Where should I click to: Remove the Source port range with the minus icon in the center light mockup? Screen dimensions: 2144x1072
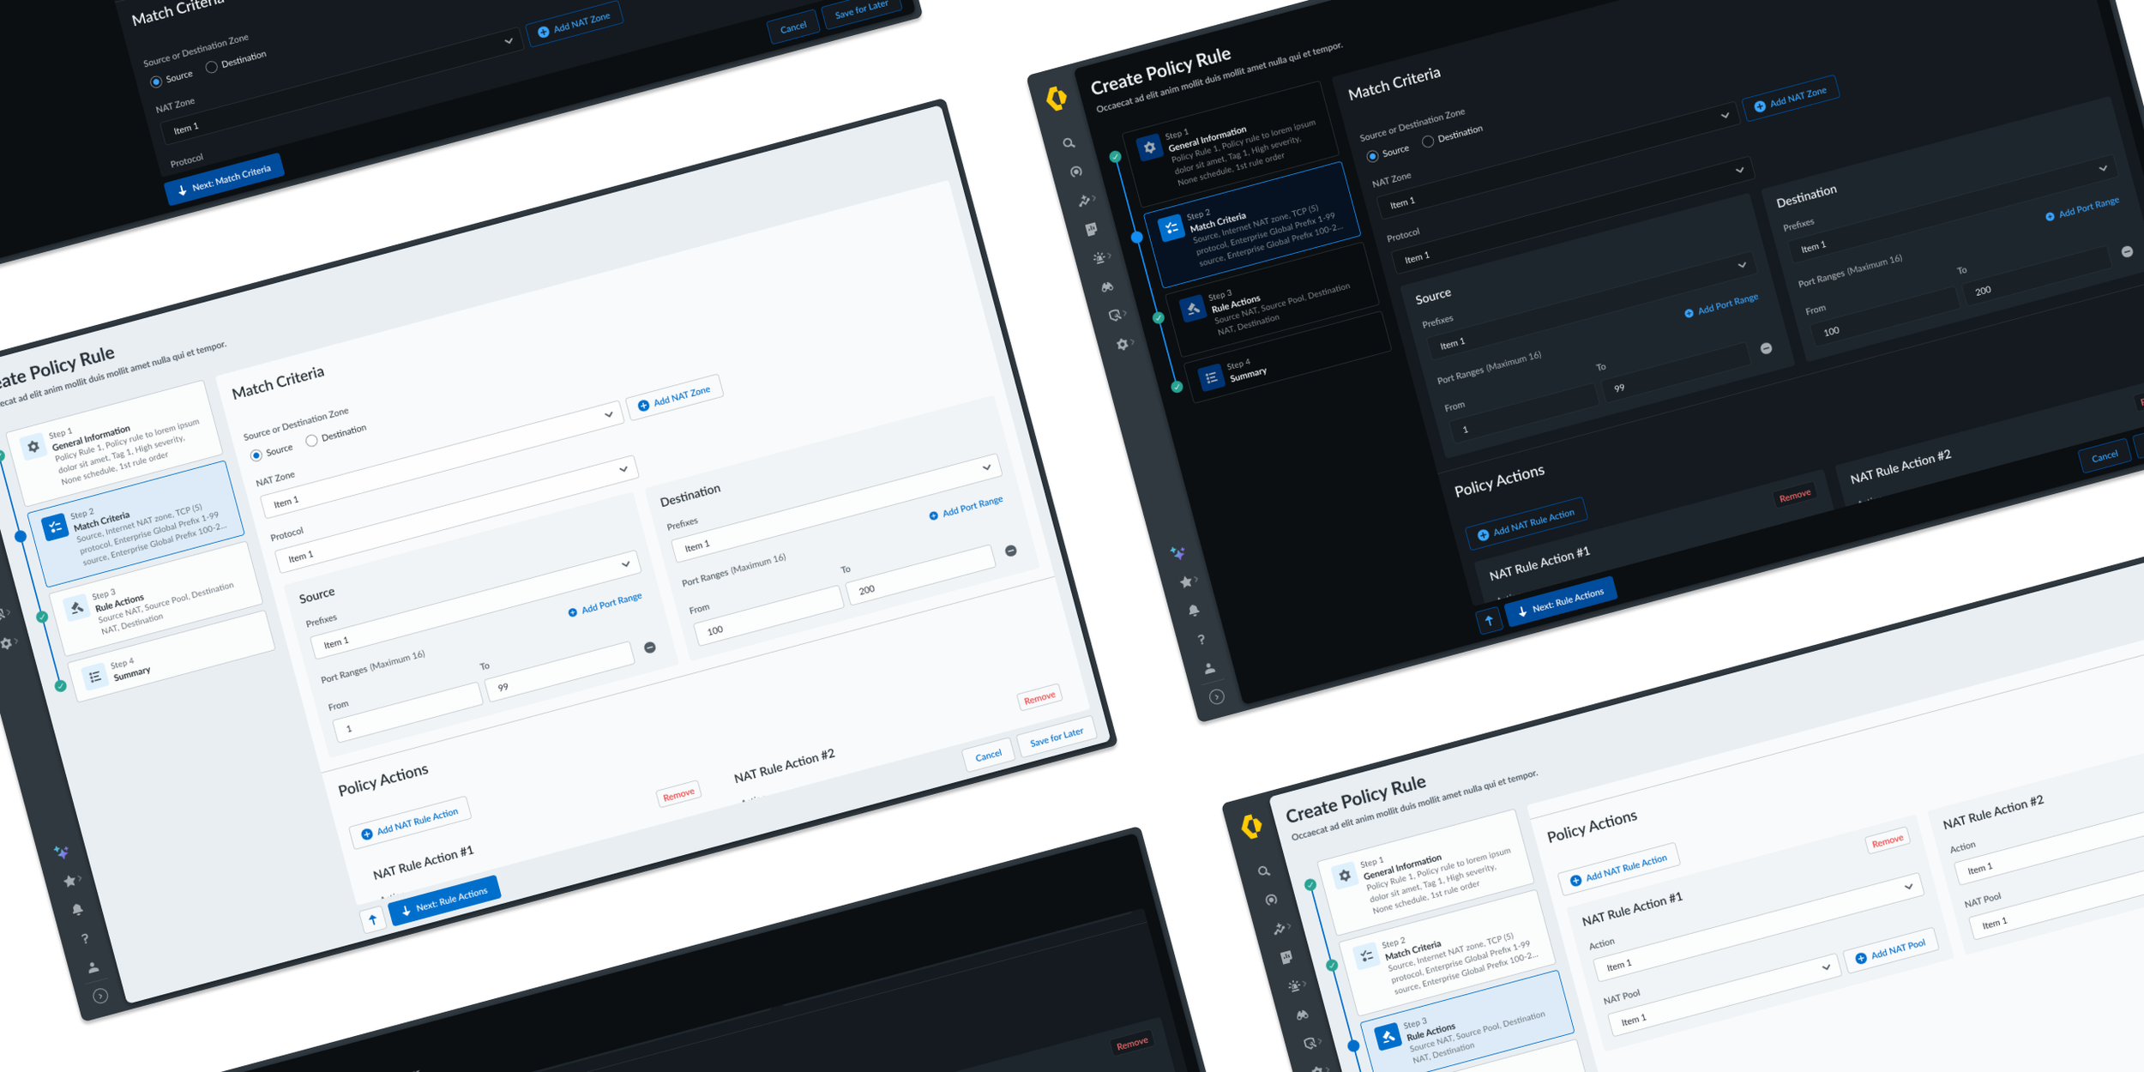(650, 647)
